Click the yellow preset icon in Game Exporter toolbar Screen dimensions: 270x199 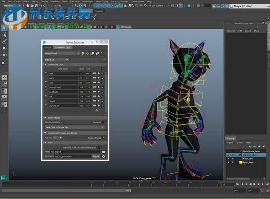click(x=92, y=53)
